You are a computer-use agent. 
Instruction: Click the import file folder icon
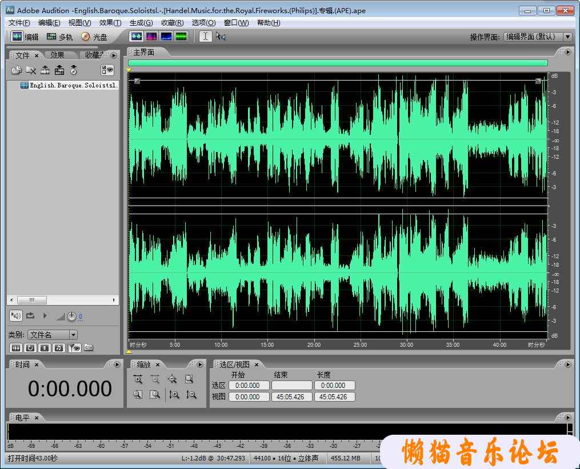click(x=16, y=70)
